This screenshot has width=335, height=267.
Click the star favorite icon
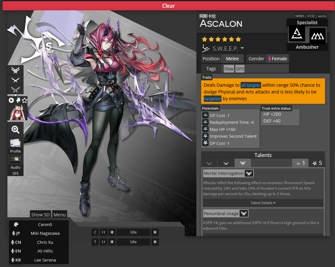25,100
